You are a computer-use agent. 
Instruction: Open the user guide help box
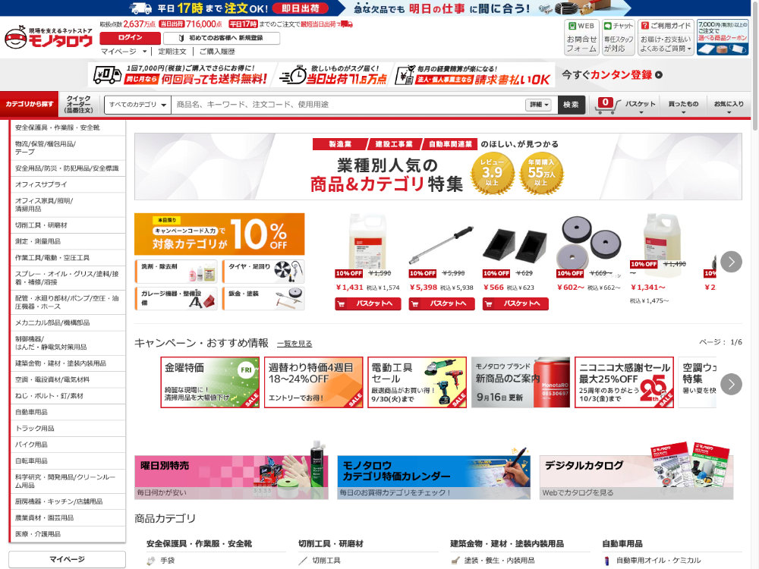click(665, 38)
